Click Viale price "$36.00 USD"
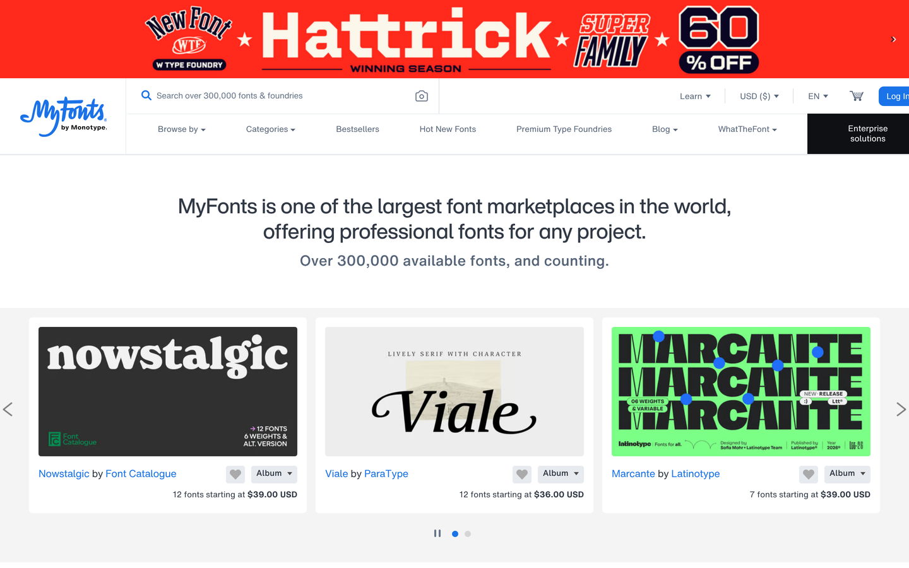 [x=559, y=495]
